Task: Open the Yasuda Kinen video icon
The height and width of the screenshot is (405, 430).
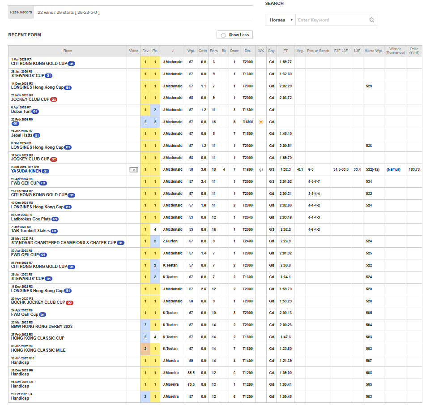Action: [133, 170]
